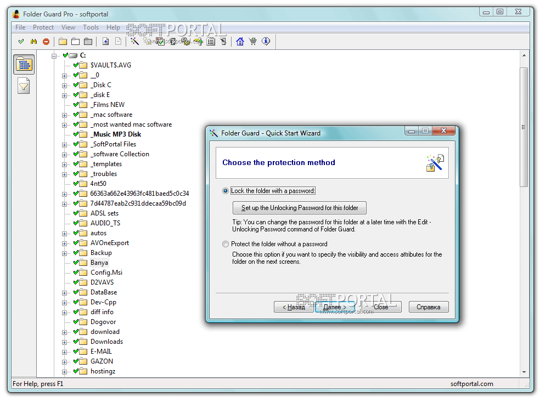Click the blue home toolbar icon

point(240,42)
